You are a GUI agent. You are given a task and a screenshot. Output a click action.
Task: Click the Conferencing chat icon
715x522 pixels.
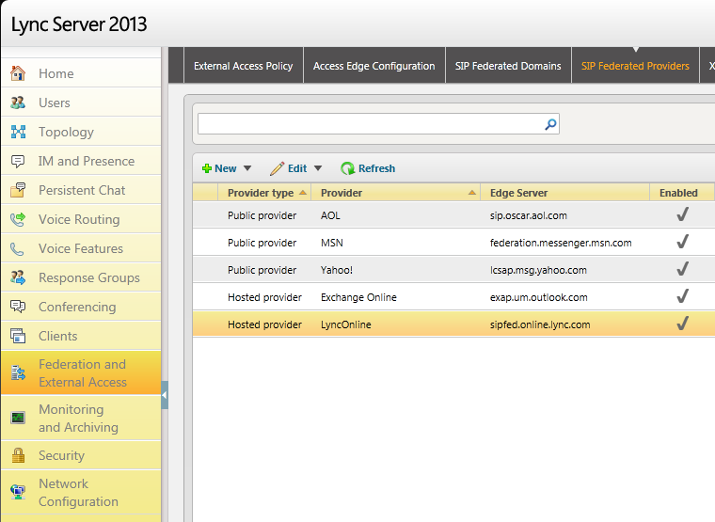pyautogui.click(x=18, y=307)
